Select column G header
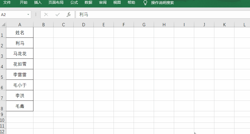Viewport: 250px width, 134px height. point(144,24)
